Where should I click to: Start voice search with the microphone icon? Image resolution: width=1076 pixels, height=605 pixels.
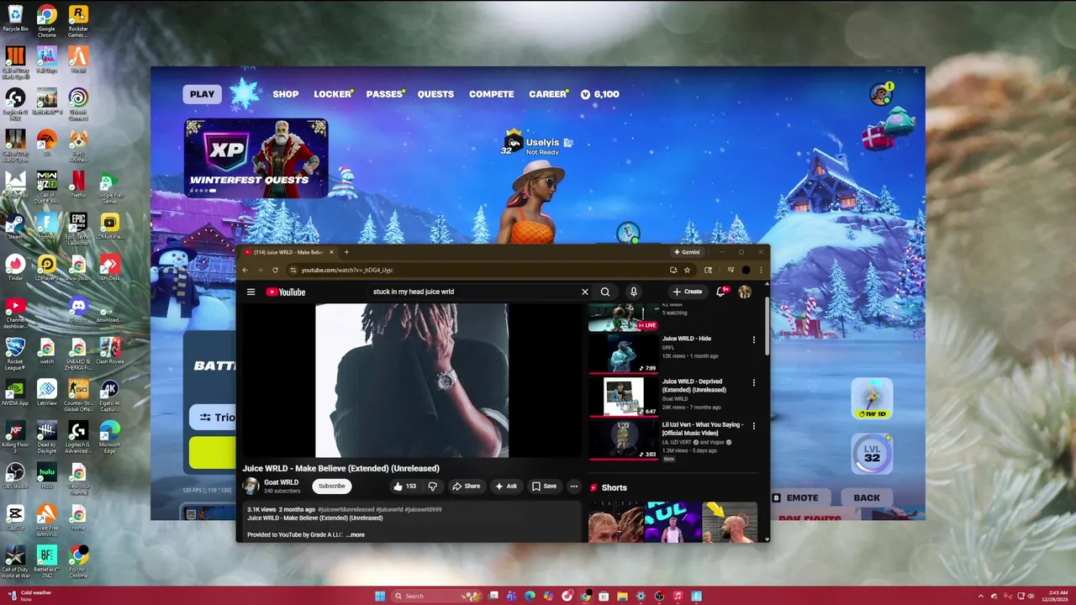[634, 292]
